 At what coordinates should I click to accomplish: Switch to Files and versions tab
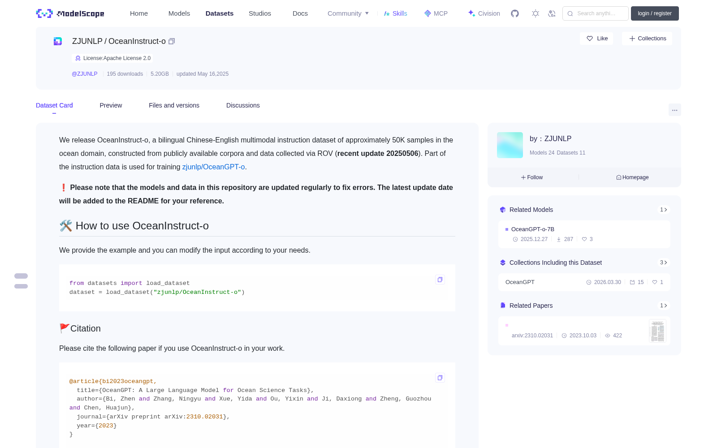(174, 105)
